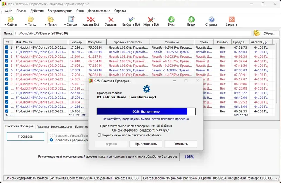The height and width of the screenshot is (183, 281).
Task: Uncheck the checkbox for file row 7
Action: point(7,75)
